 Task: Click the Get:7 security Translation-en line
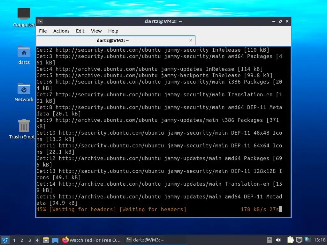[x=159, y=98]
